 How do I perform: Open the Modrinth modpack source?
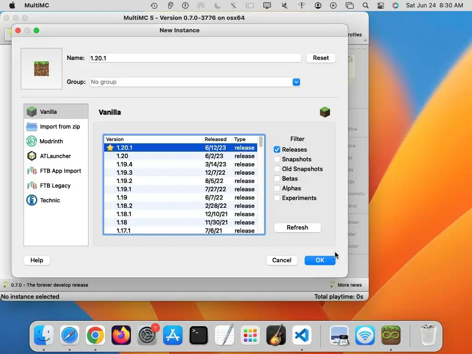coord(56,141)
